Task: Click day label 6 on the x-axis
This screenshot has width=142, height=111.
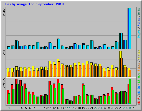Action: coord(30,108)
